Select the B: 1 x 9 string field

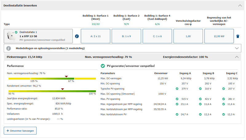(126, 36)
